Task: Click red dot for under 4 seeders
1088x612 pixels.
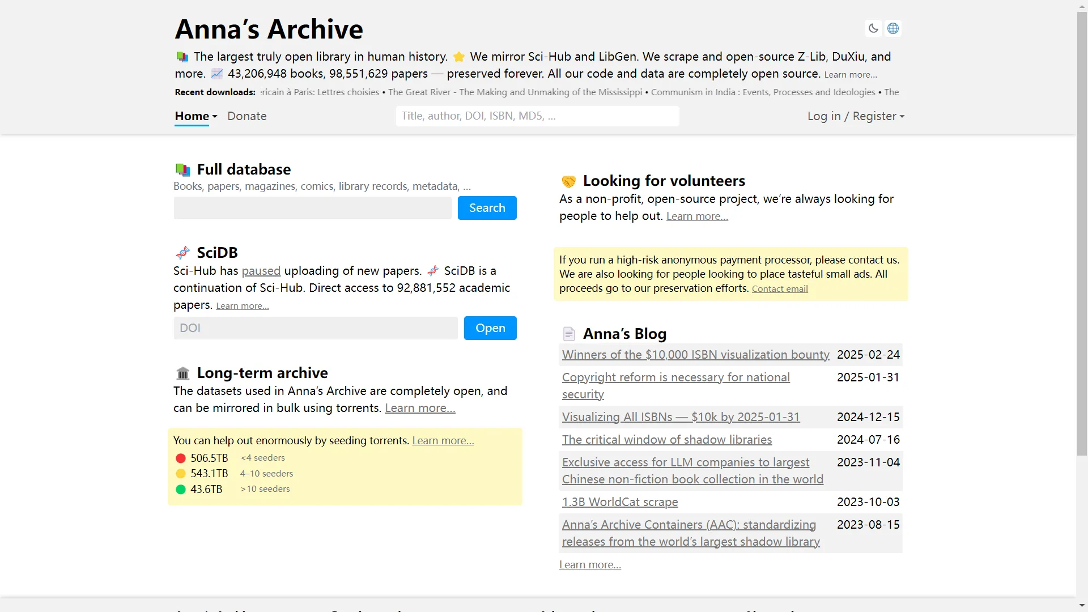Action: coord(181,458)
